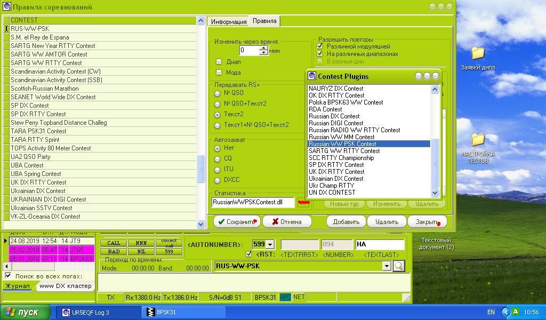This screenshot has height=320, width=546.
Task: Enable the Диап checkbox
Action: coord(219,62)
